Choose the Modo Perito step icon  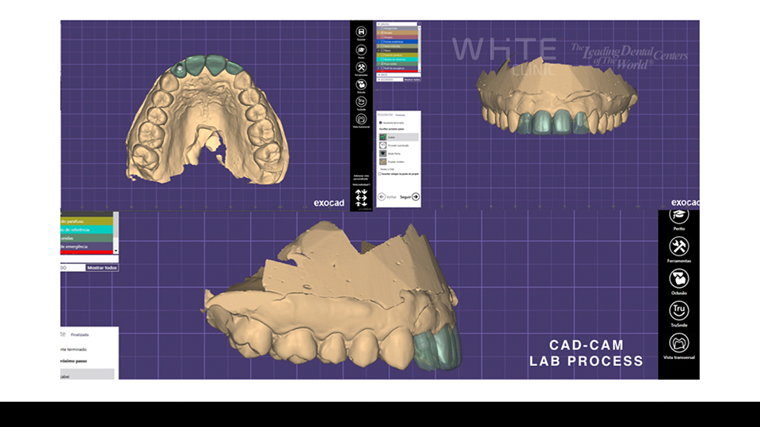[383, 153]
